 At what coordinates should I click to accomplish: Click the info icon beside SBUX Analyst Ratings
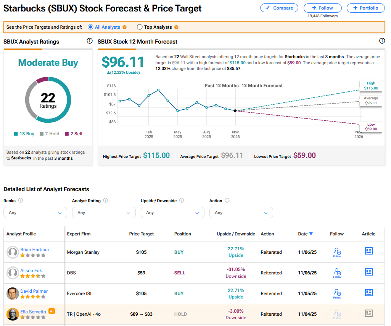coord(90,41)
